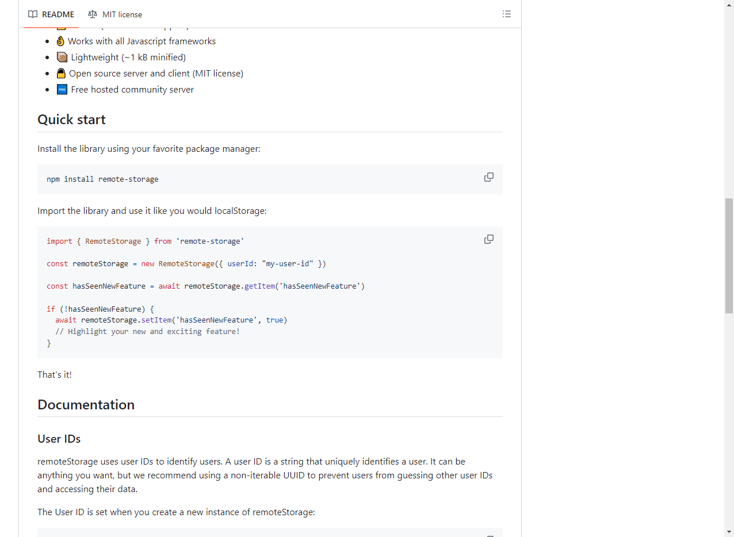Click the OK hand emoji by Javascript frameworks
Viewport: 734px width, 537px height.
61,41
